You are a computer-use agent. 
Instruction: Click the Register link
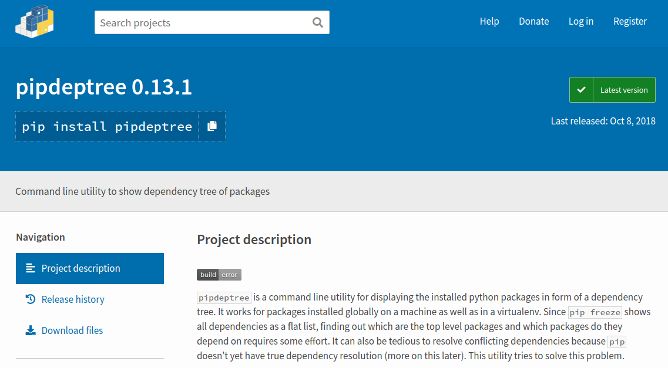pos(630,22)
